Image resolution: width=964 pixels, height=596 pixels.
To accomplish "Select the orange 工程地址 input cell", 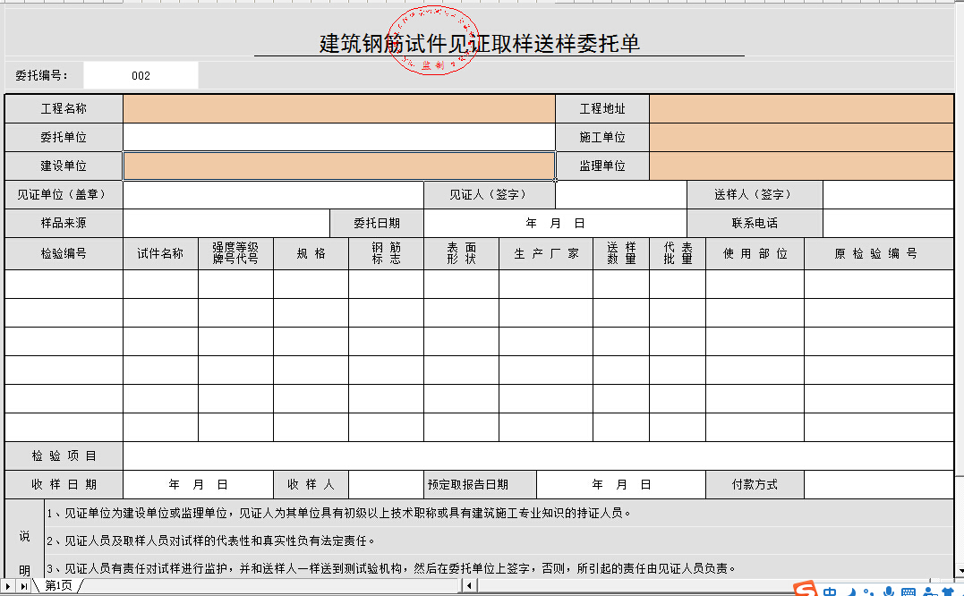I will [801, 109].
